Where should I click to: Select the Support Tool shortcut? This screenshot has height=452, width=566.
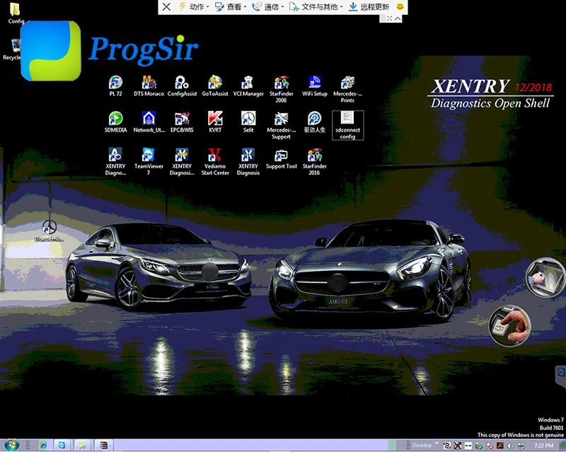tap(281, 159)
